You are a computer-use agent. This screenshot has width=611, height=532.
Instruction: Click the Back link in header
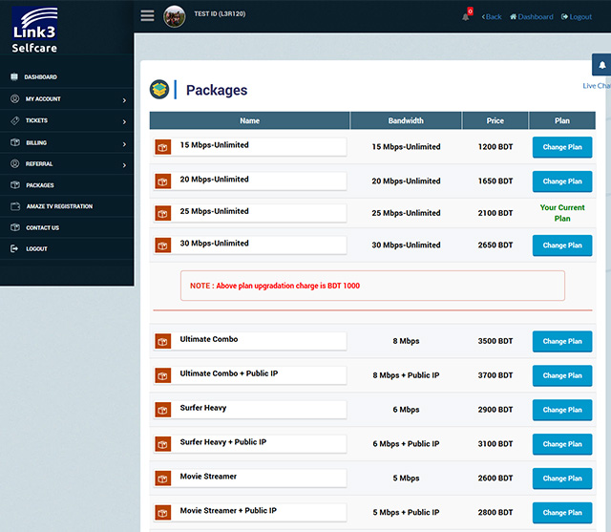tap(492, 16)
